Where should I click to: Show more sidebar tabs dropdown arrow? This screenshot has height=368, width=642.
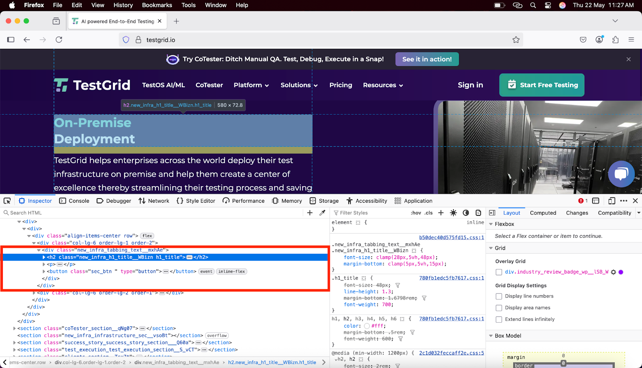(639, 213)
